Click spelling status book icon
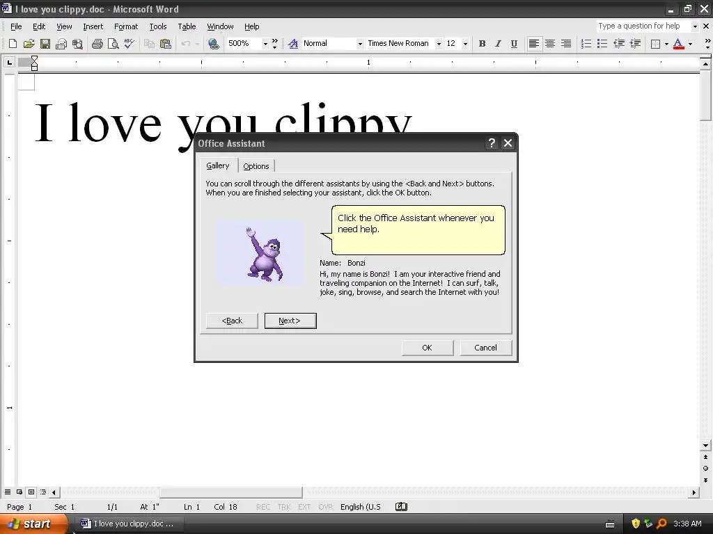Screen dimensions: 713x534 pos(401,507)
